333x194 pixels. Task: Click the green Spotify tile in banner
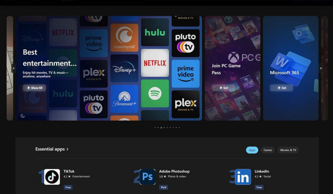(x=155, y=93)
